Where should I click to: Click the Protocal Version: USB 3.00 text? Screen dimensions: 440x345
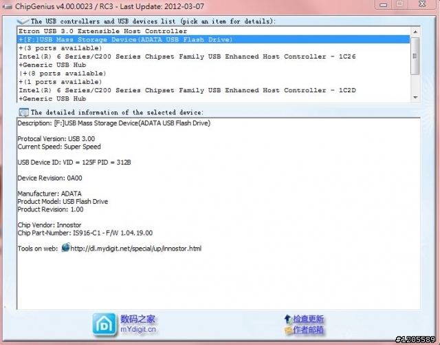click(56, 138)
